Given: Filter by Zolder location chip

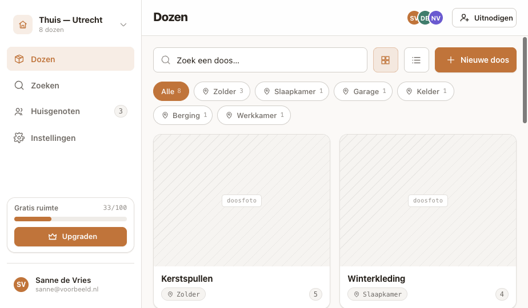Looking at the screenshot, I should coord(222,91).
